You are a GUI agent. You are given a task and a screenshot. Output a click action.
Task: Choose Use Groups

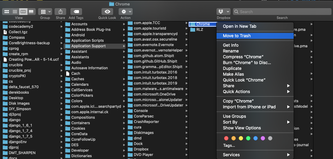pyautogui.click(x=255, y=116)
